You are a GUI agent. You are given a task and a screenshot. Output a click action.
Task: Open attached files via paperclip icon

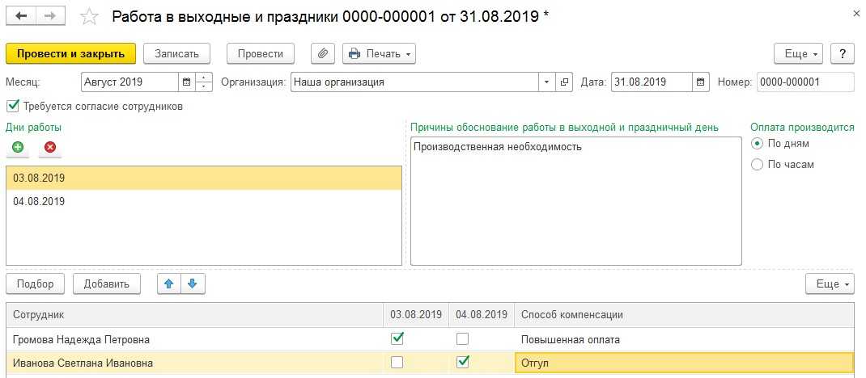click(x=322, y=54)
